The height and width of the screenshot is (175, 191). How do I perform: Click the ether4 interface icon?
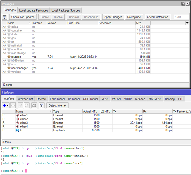tap(18, 126)
